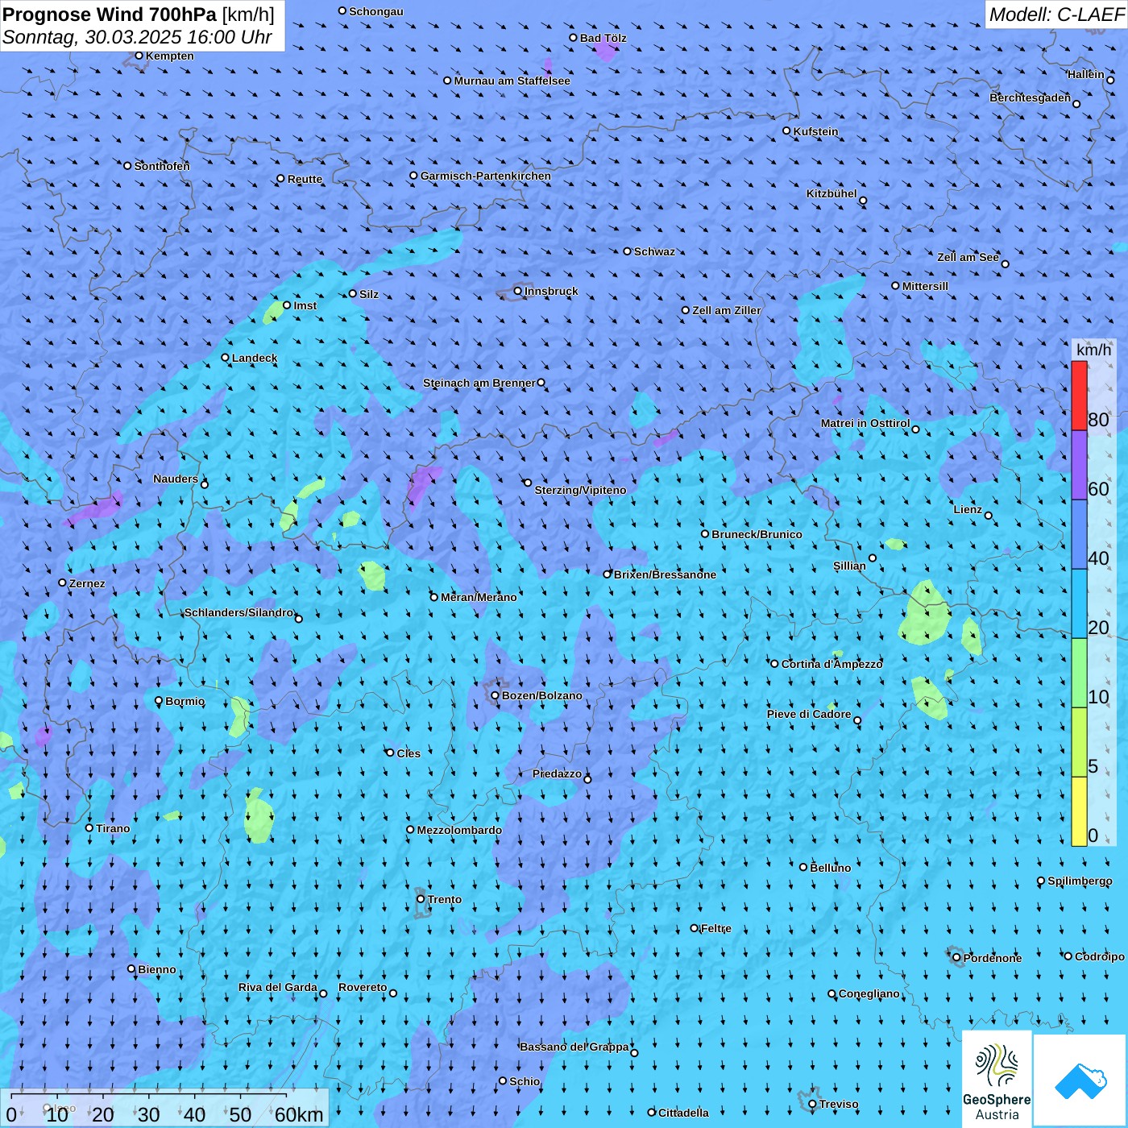The image size is (1128, 1128).
Task: Click the yellow 0 km/h legend swatch
Action: tap(1079, 811)
